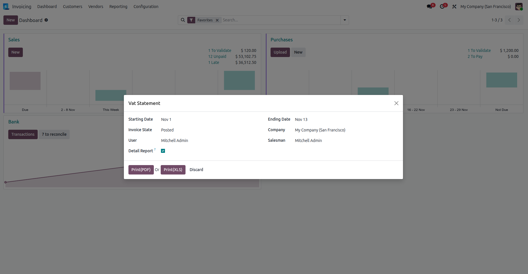Open the Company dropdown field
The image size is (528, 274).
pos(346,130)
